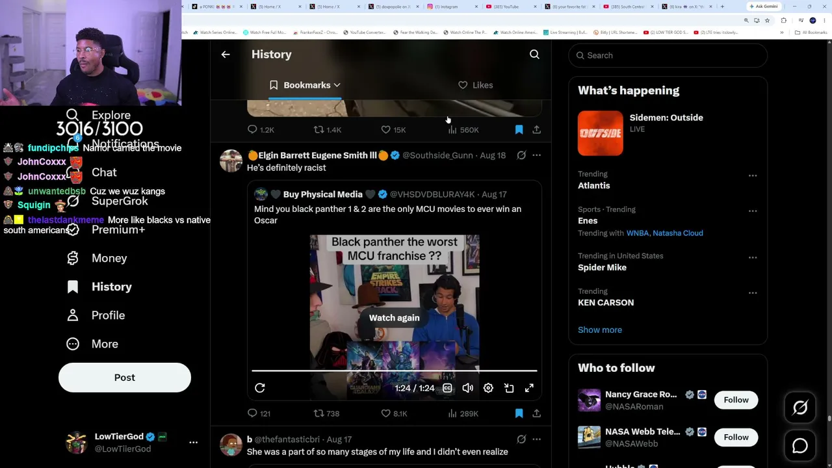832x468 pixels.
Task: Switch to the (385) YouTube browser tab
Action: click(x=510, y=6)
